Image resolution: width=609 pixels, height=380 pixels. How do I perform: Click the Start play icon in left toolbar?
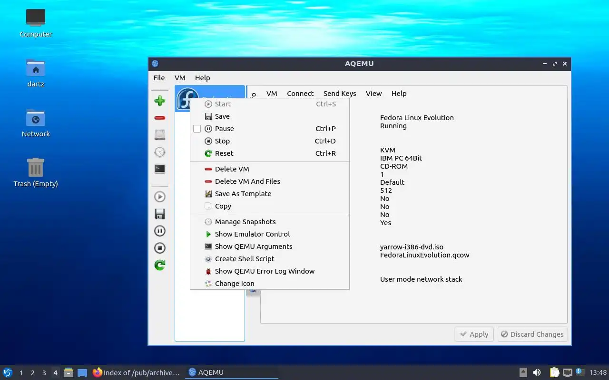(160, 197)
